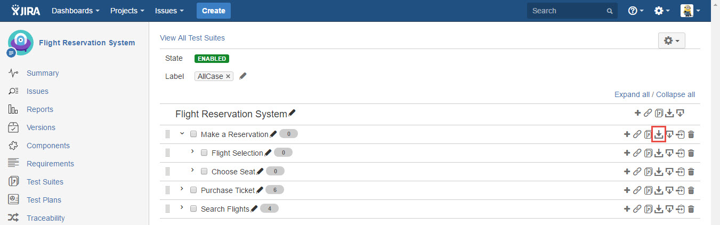720x225 pixels.
Task: Open the Dashboards menu
Action: pos(75,11)
